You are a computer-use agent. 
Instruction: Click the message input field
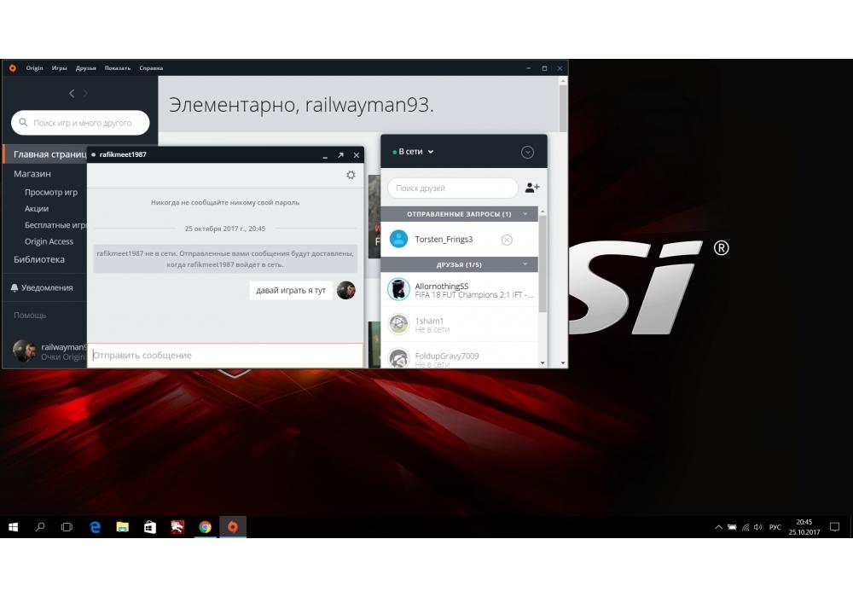click(x=224, y=355)
